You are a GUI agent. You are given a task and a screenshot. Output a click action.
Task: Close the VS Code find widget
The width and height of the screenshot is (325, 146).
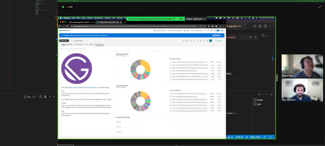pyautogui.click(x=256, y=37)
